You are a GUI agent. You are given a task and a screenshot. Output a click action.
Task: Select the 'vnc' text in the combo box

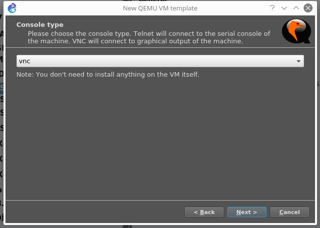click(x=25, y=61)
